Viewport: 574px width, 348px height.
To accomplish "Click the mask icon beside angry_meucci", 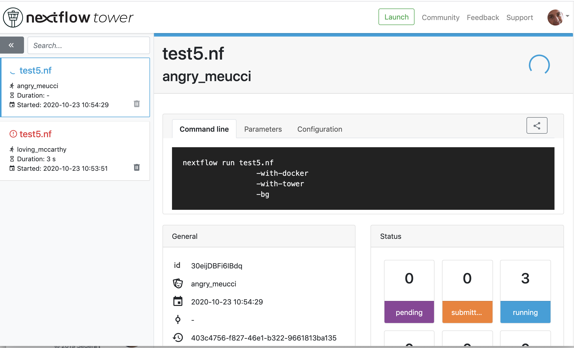I will pyautogui.click(x=178, y=283).
